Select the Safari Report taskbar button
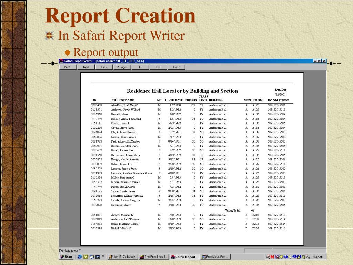Image resolution: width=353 pixels, height=265 pixels. (x=184, y=257)
